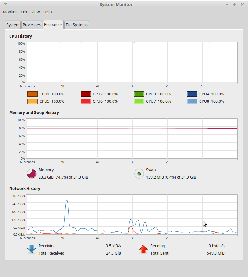Click the sending rate 0 bytes/s
This screenshot has width=248, height=277.
click(216, 246)
